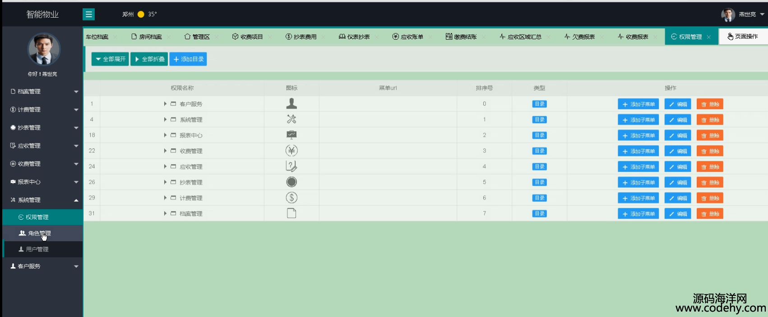Image resolution: width=768 pixels, height=317 pixels.
Task: Close the 权限管理 tab
Action: coord(709,37)
